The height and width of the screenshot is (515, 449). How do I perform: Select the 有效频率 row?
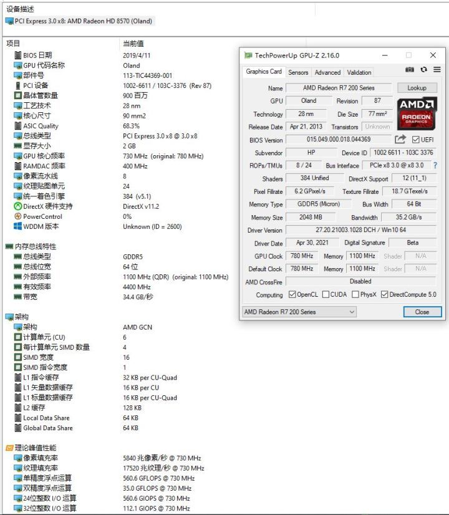[x=37, y=287]
